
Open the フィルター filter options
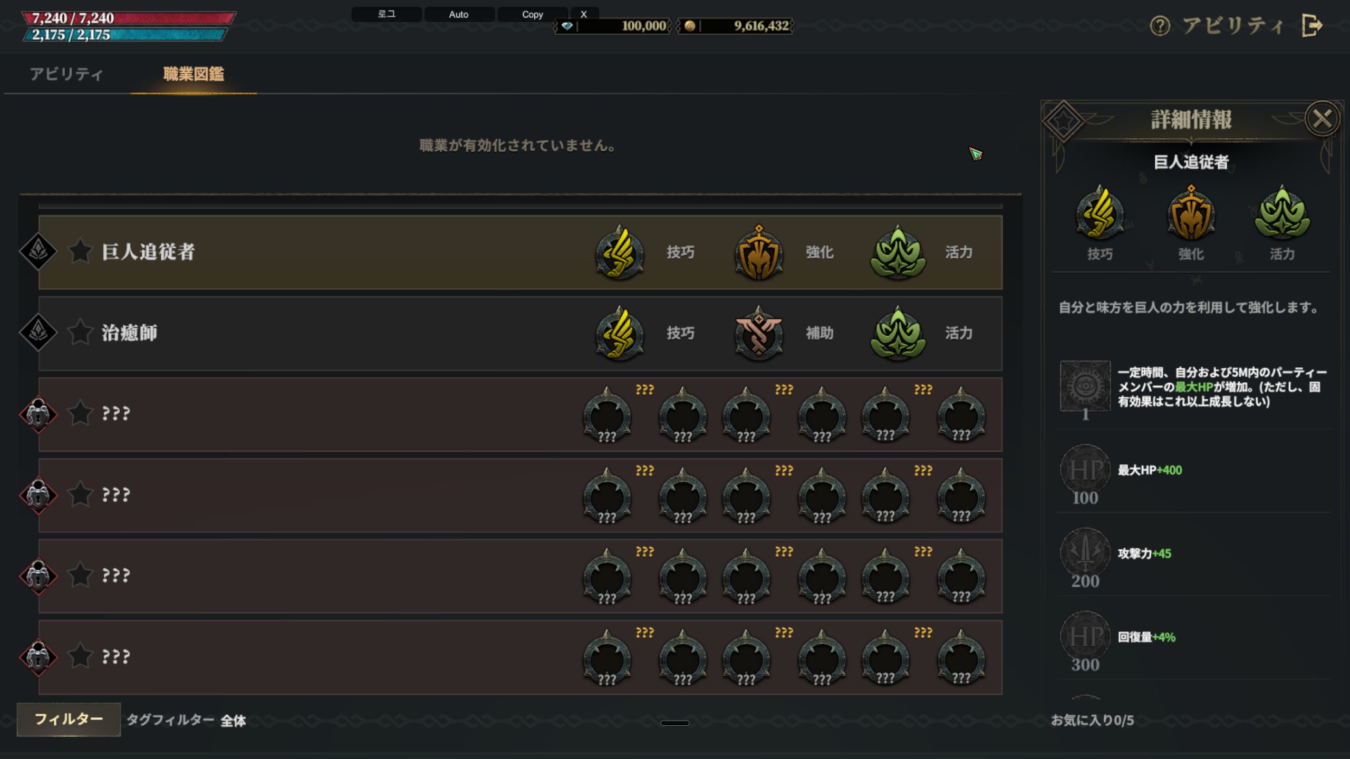(69, 719)
